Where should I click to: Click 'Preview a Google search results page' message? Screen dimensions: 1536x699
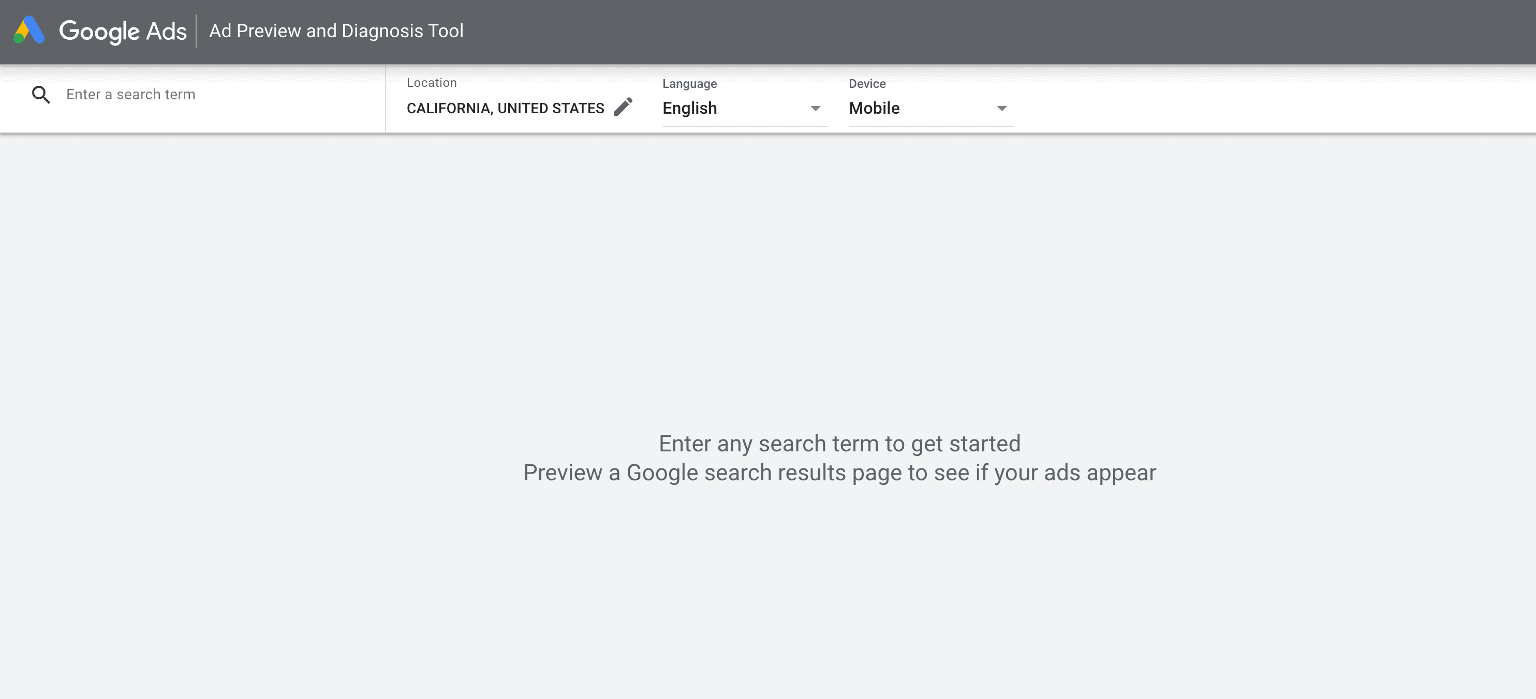pyautogui.click(x=839, y=473)
